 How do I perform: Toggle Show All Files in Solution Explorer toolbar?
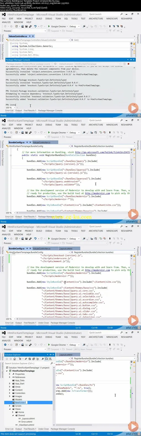(38, 359)
